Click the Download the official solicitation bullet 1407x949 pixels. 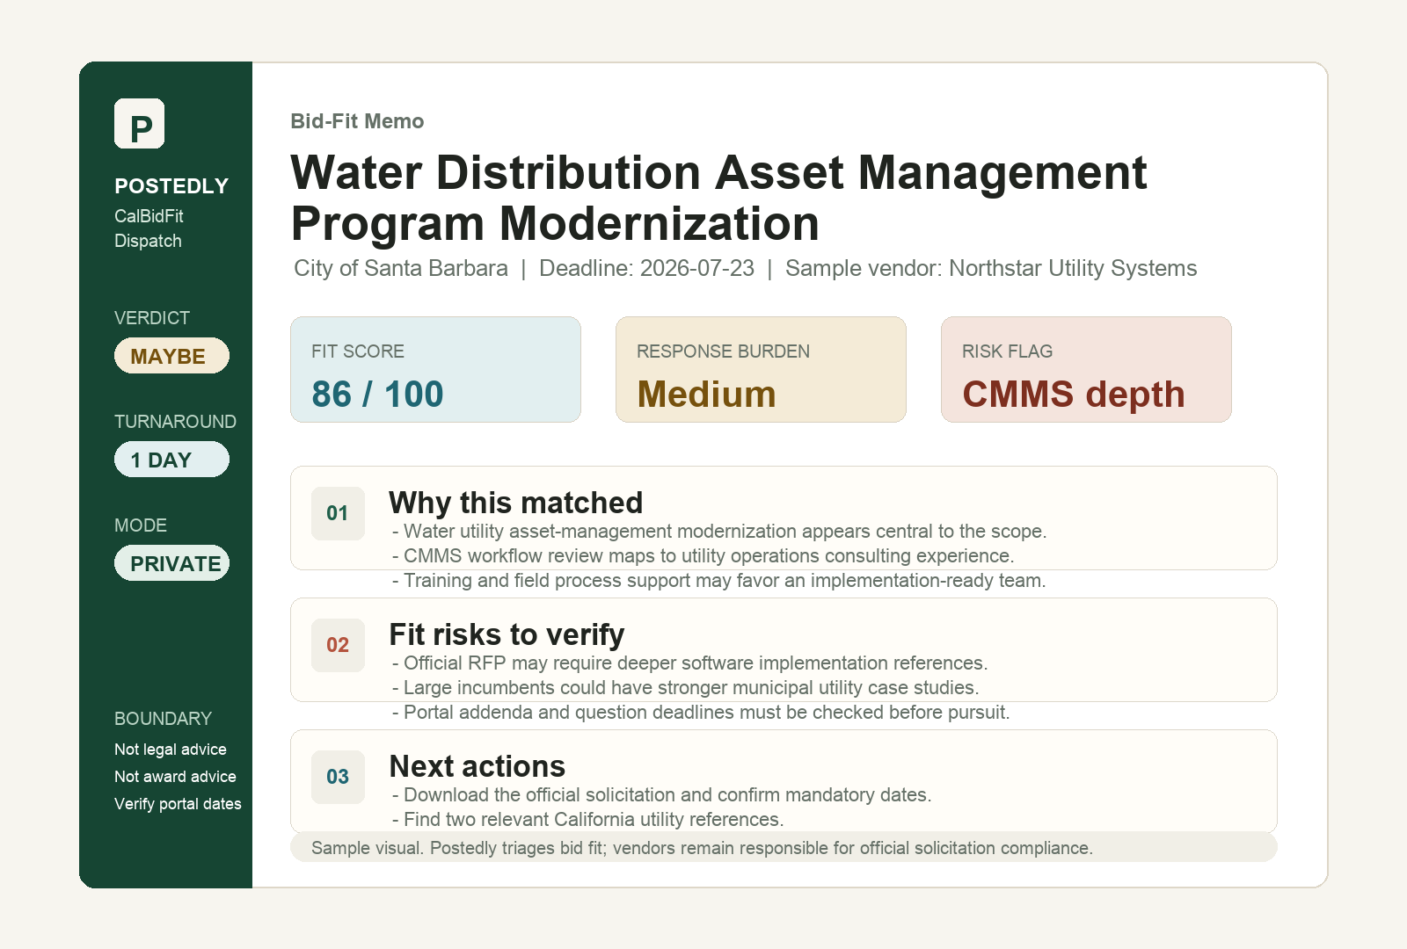coord(662,795)
